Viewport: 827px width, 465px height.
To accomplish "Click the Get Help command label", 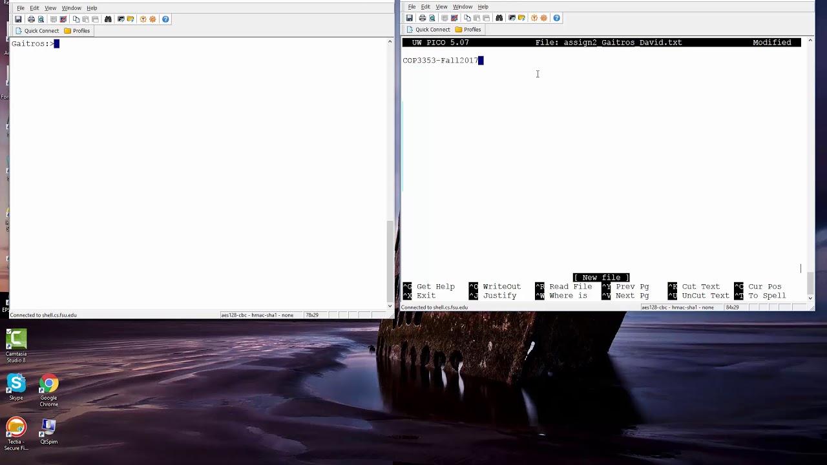I will (x=435, y=287).
